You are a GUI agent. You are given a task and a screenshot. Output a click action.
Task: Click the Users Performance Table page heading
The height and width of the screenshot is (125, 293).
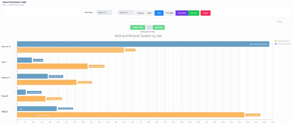coord(14,2)
